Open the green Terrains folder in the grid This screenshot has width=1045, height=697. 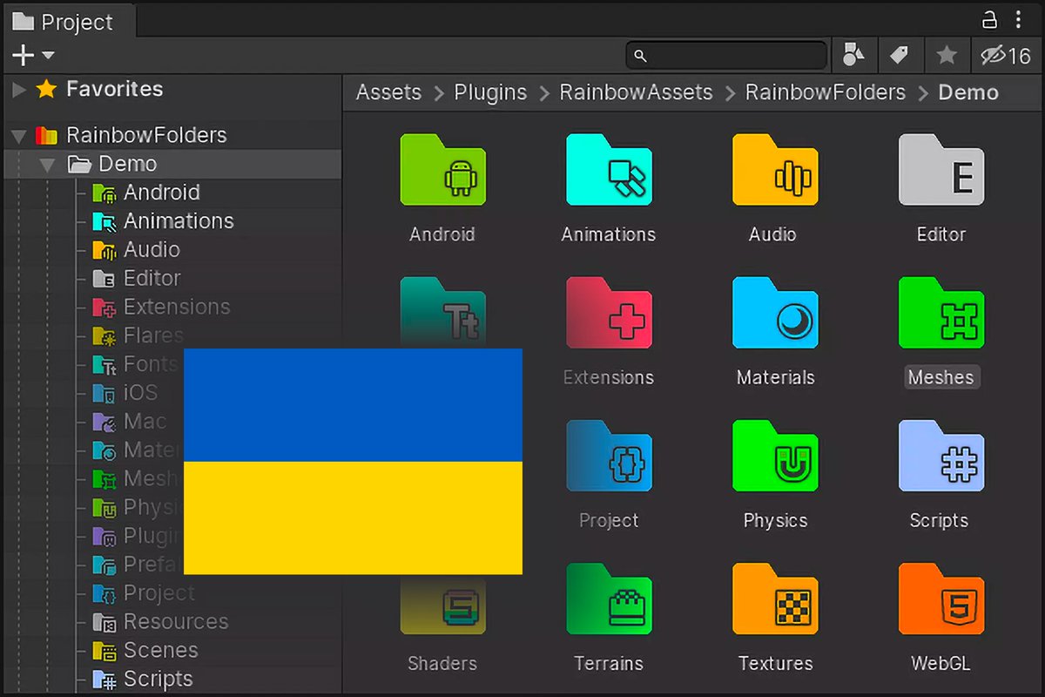click(609, 599)
